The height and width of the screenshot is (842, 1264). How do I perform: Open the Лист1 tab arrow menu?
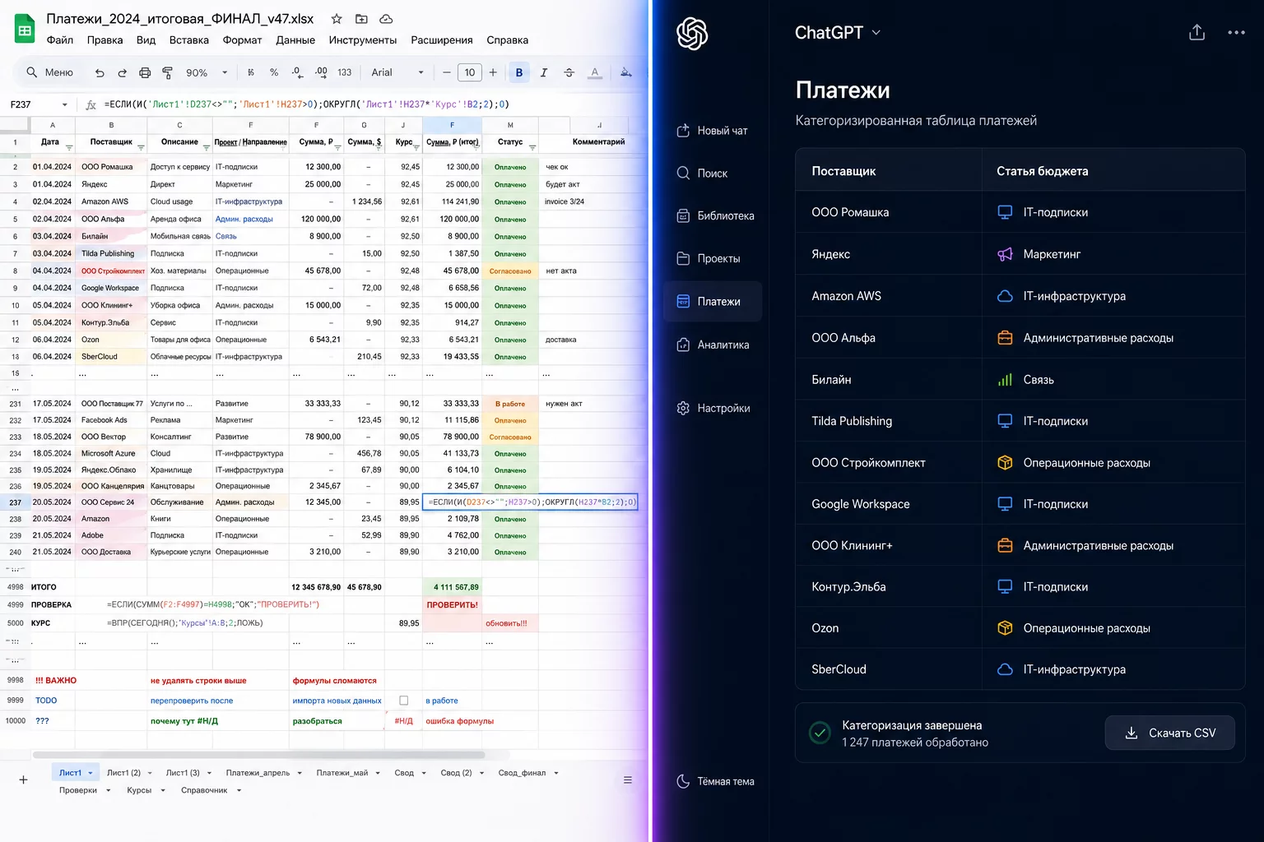tap(91, 773)
